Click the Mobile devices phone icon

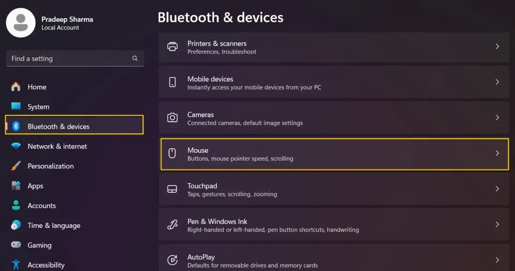(173, 81)
